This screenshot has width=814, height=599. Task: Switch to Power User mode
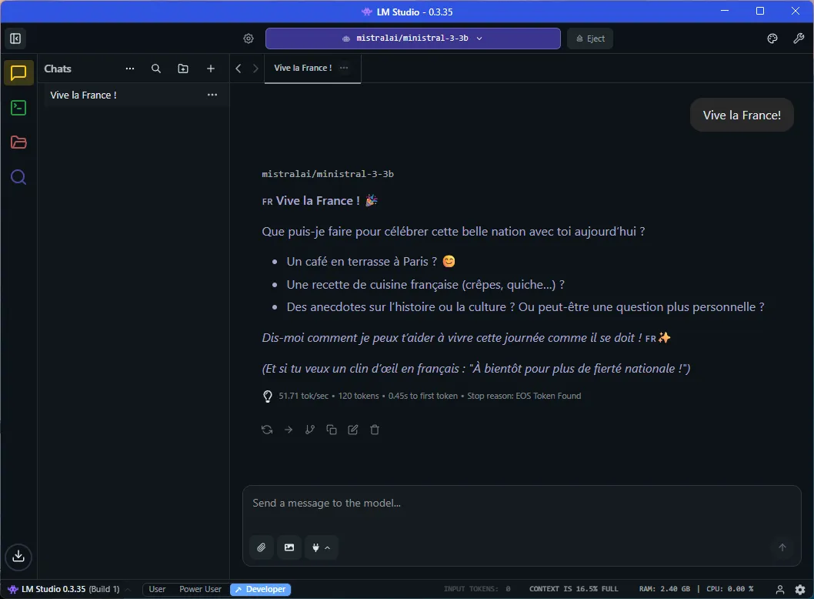point(199,589)
